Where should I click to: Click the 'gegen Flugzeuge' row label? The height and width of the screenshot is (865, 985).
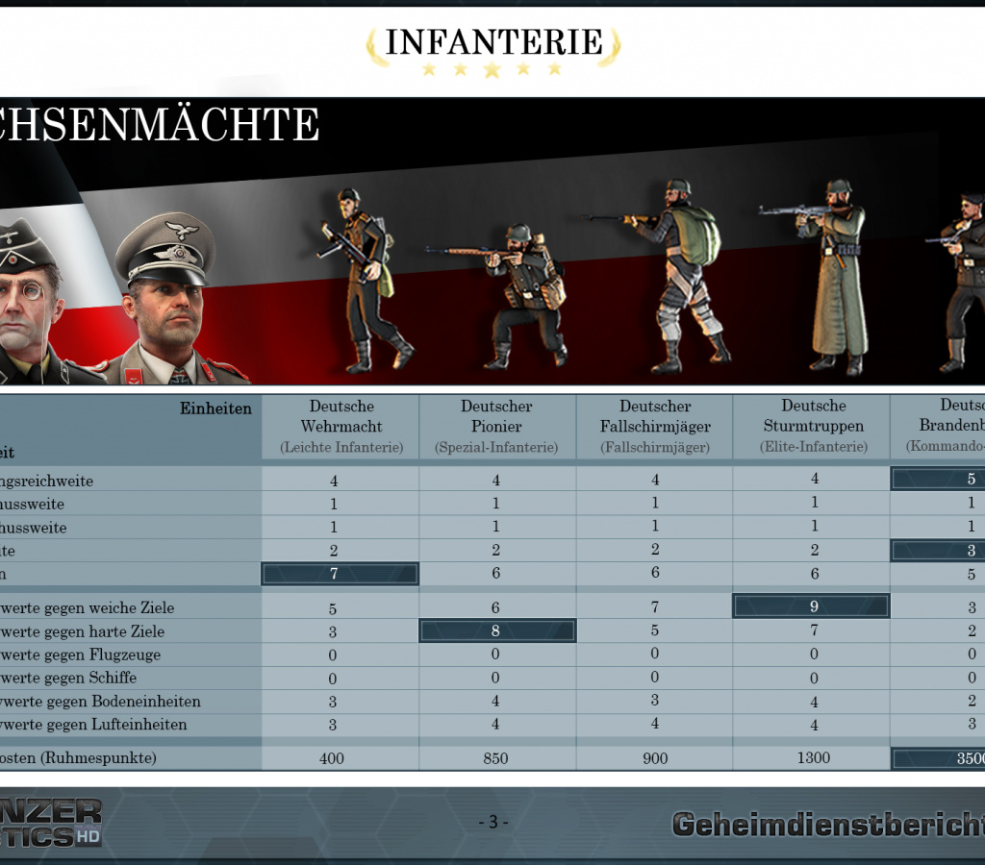[81, 655]
